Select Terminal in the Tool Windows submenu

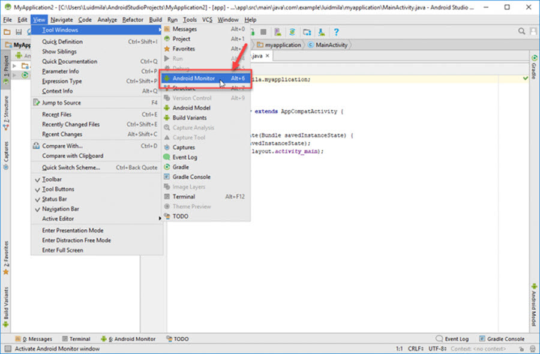coord(206,197)
